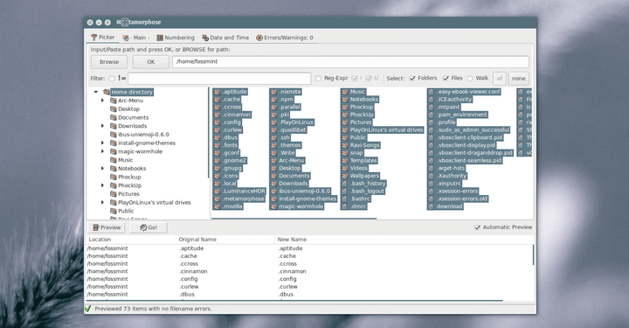Select Documents in the directory tree
The image size is (629, 328).
point(133,117)
